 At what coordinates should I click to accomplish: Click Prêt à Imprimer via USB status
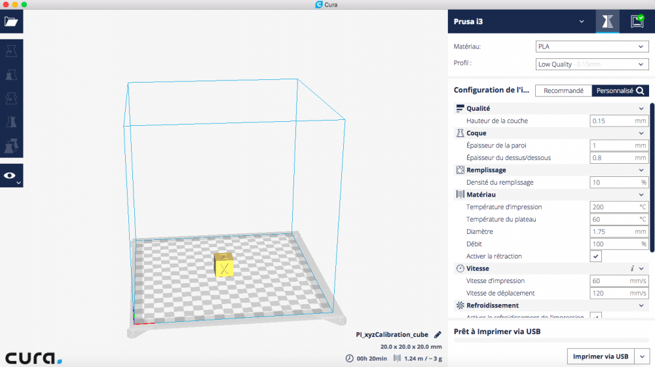pyautogui.click(x=497, y=332)
